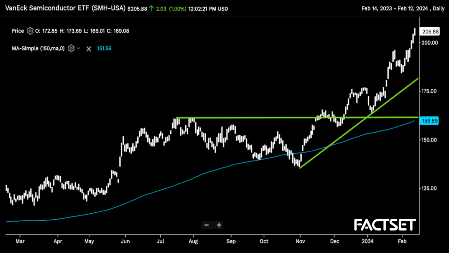The height and width of the screenshot is (253, 449).
Task: Open the MA-Simple indicator settings gear
Action: [71, 48]
